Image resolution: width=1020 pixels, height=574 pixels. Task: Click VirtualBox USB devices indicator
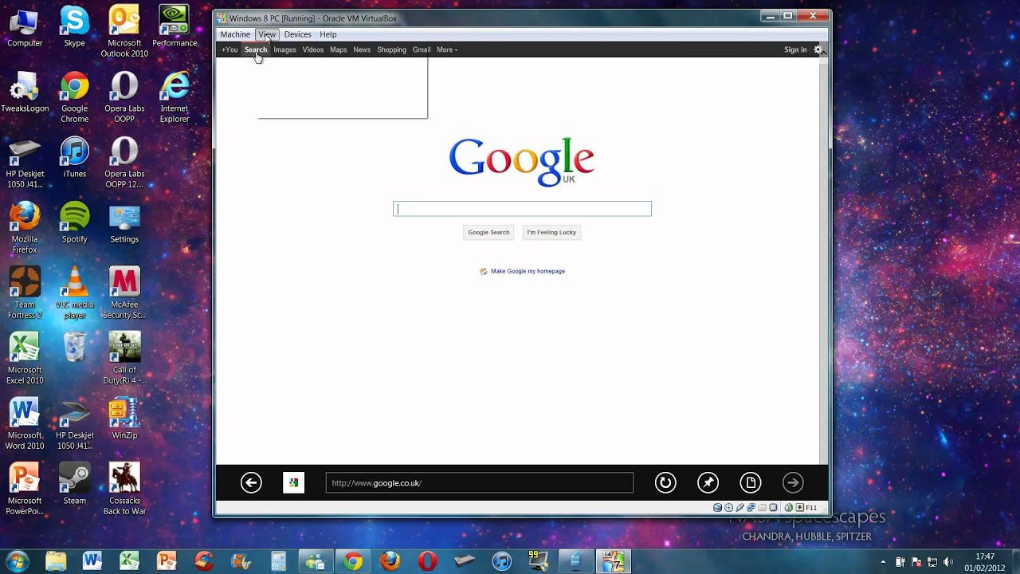739,508
